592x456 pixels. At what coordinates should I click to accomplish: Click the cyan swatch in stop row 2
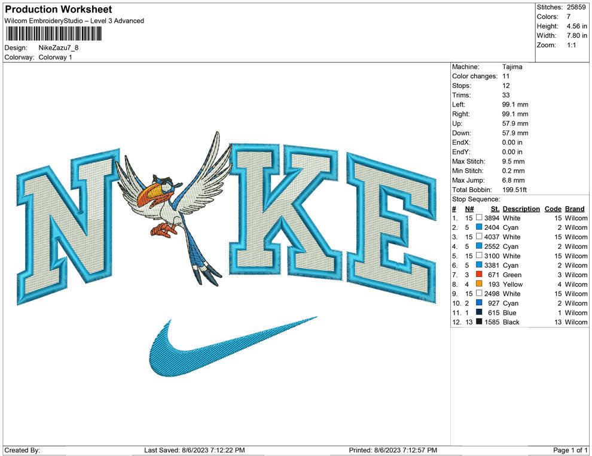[479, 227]
